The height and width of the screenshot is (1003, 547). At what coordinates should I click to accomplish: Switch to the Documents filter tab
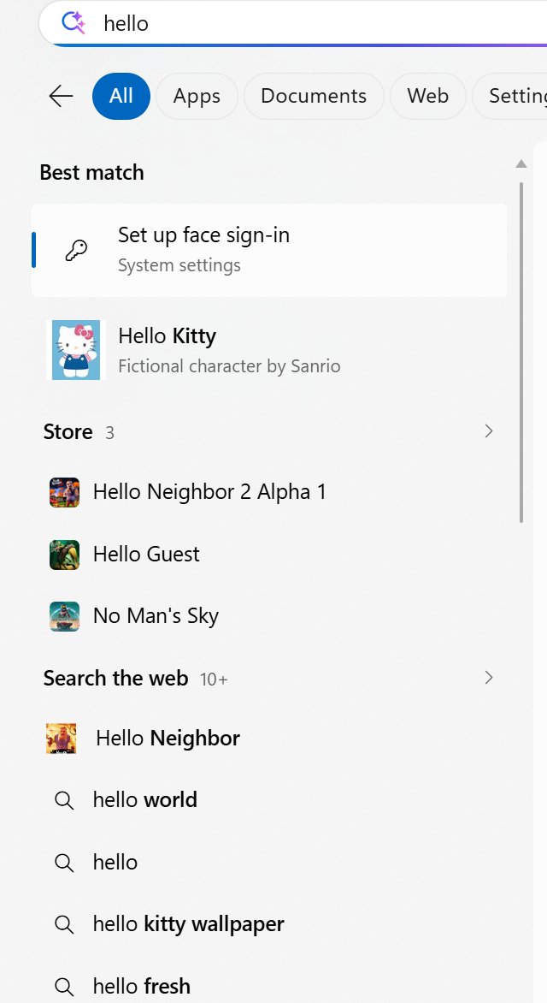(314, 96)
